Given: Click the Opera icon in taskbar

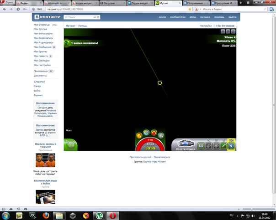Looking at the screenshot, I should point(114,215).
